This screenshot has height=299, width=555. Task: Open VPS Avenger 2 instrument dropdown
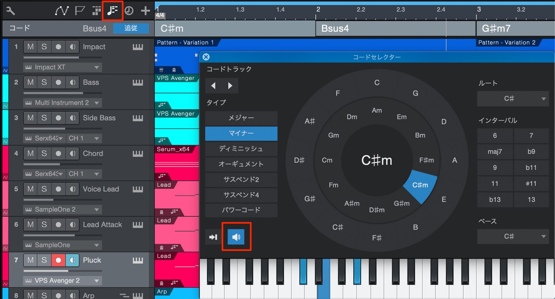point(63,281)
